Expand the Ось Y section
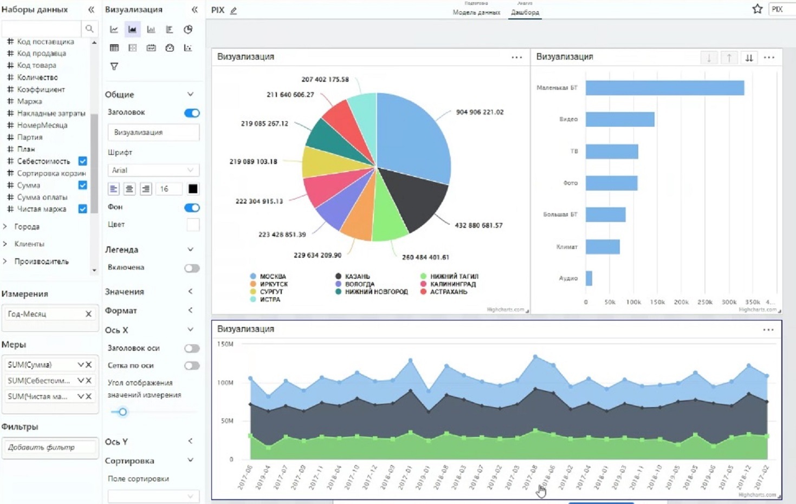This screenshot has height=504, width=796. tap(190, 441)
